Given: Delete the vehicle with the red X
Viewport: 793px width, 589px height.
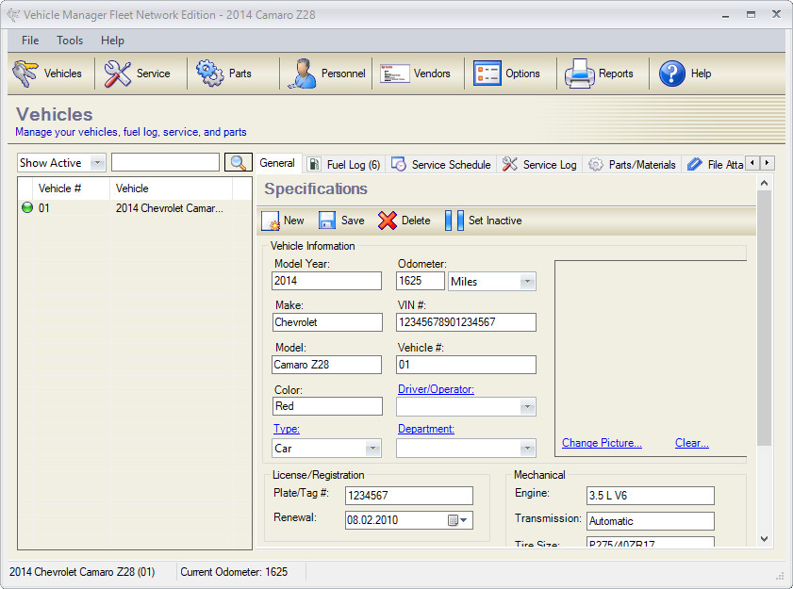Looking at the screenshot, I should coord(388,221).
